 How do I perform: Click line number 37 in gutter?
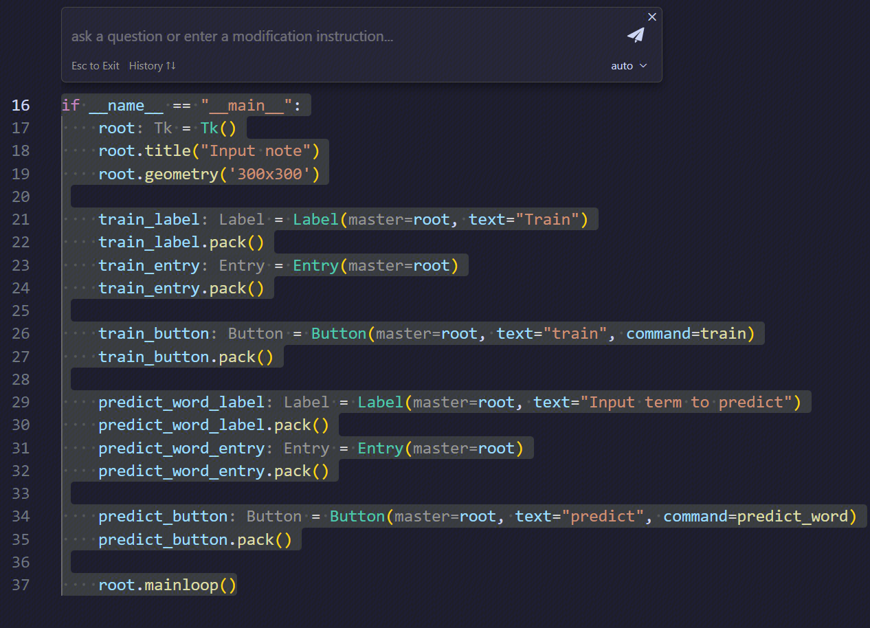tap(21, 585)
